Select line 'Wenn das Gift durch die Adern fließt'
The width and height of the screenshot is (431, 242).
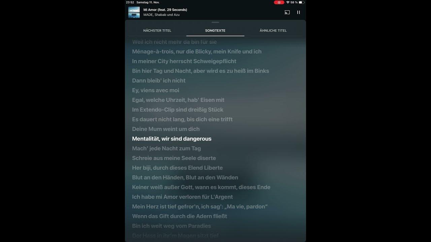click(179, 216)
